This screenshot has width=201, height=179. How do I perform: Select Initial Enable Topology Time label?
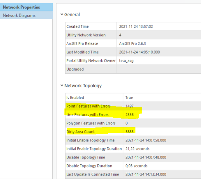pyautogui.click(x=90, y=140)
